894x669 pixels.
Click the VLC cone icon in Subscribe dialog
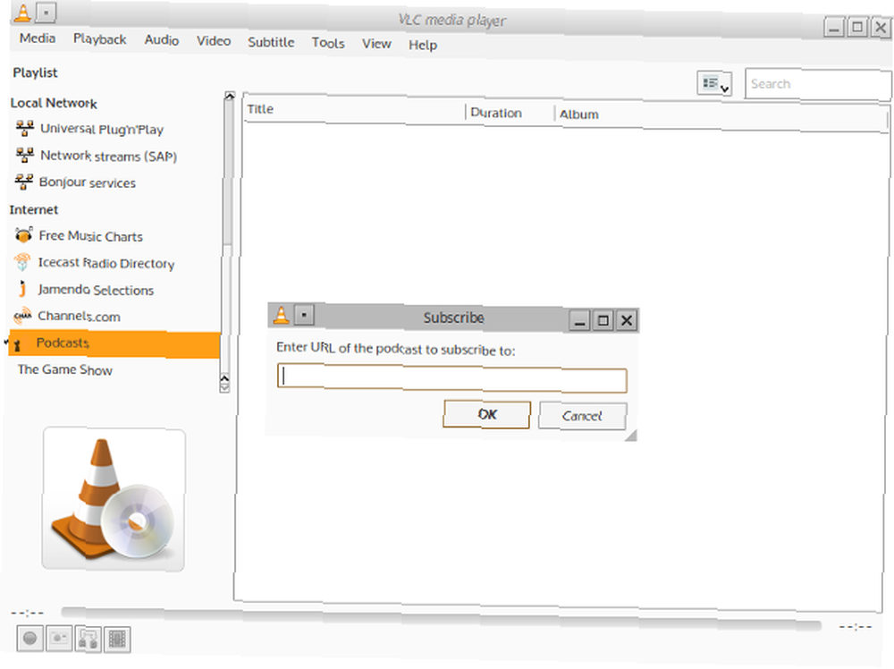pos(281,315)
